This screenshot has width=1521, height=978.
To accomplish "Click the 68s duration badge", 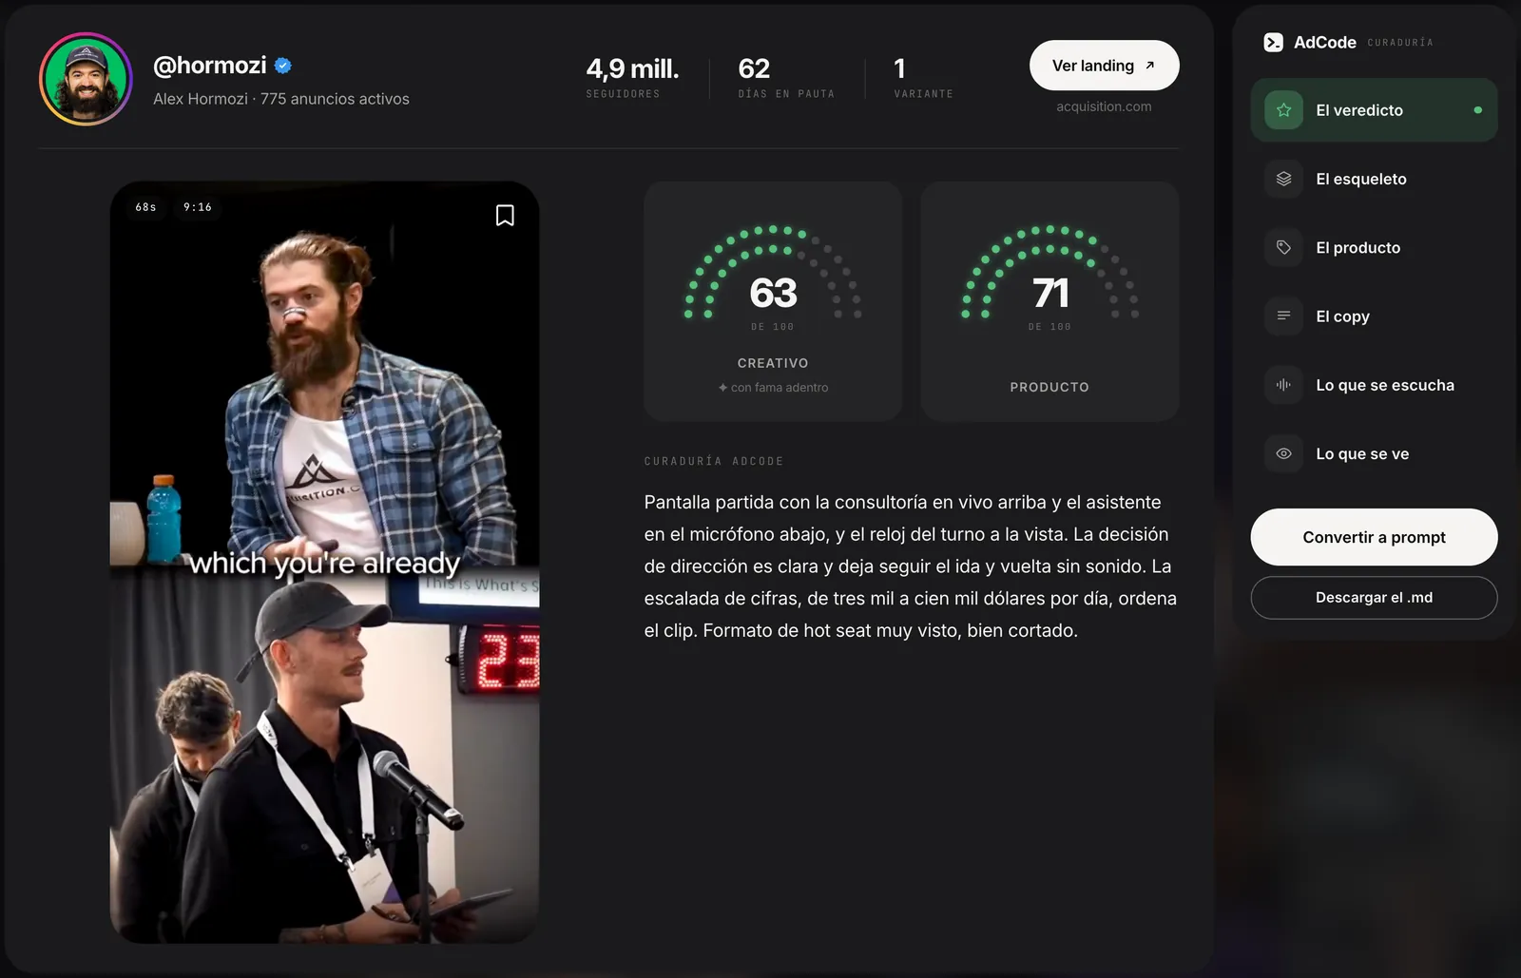I will (x=145, y=207).
